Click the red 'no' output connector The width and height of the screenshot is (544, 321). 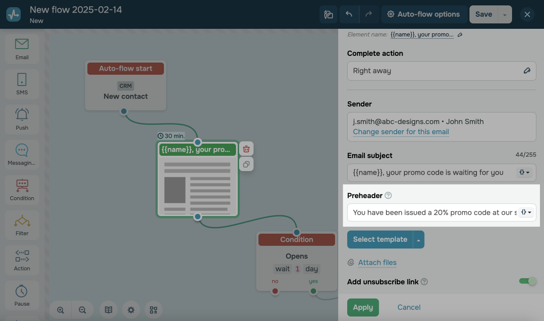[275, 291]
